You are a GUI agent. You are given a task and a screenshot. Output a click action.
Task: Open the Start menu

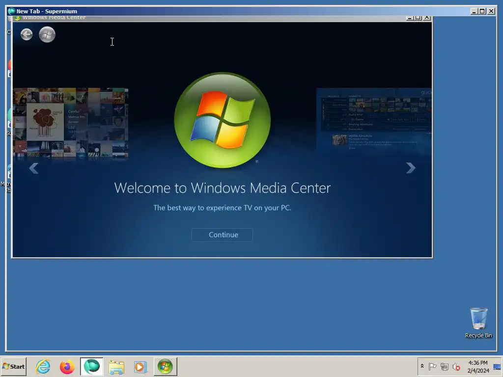pyautogui.click(x=13, y=366)
